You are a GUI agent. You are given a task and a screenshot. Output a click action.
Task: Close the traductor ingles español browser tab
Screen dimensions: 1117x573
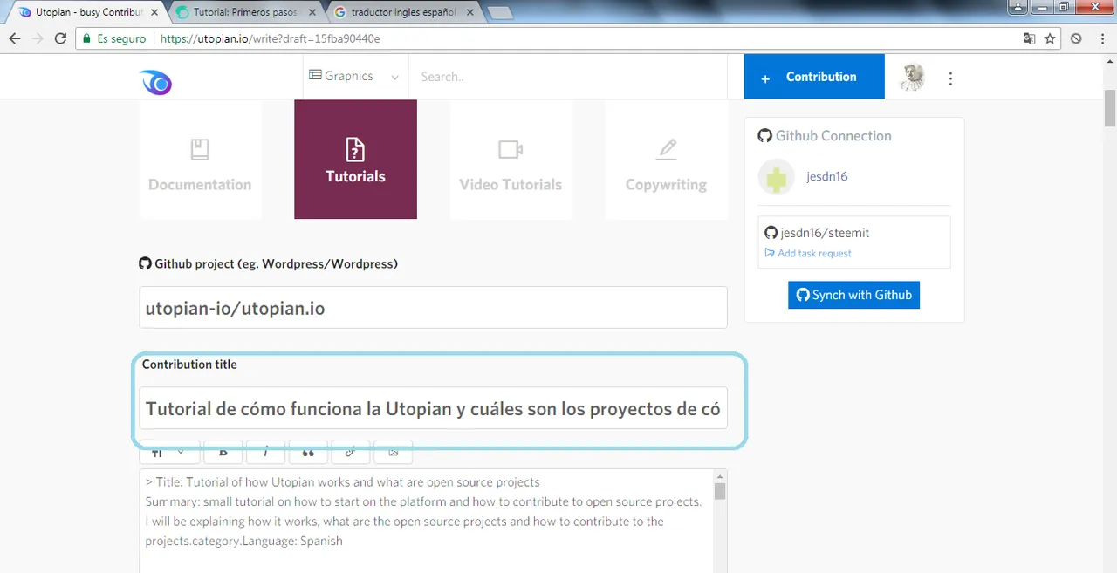point(471,12)
